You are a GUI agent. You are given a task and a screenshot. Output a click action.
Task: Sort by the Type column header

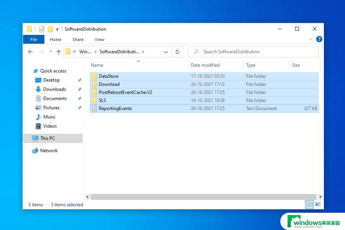(251, 65)
